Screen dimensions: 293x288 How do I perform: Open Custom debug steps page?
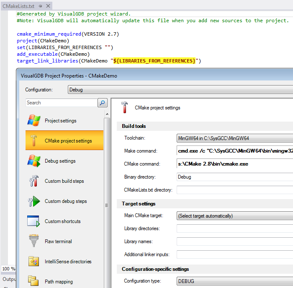point(64,201)
